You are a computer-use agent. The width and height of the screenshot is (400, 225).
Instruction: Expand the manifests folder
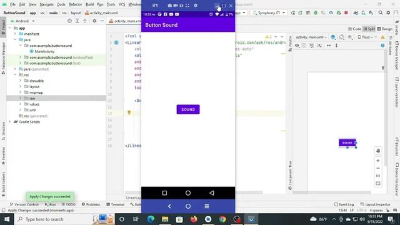click(15, 34)
